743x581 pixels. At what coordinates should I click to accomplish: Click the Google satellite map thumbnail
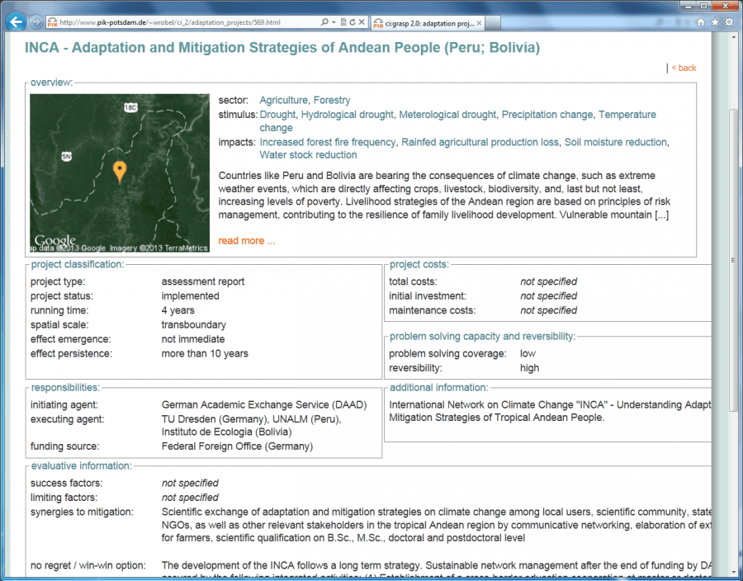click(x=120, y=172)
